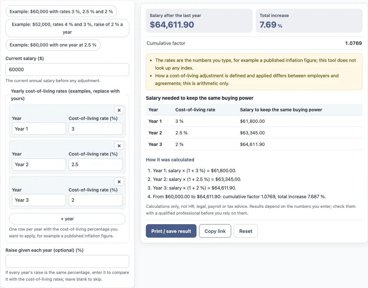The height and width of the screenshot is (288, 368).
Task: Load the $80,000 one-year example
Action: click(53, 45)
